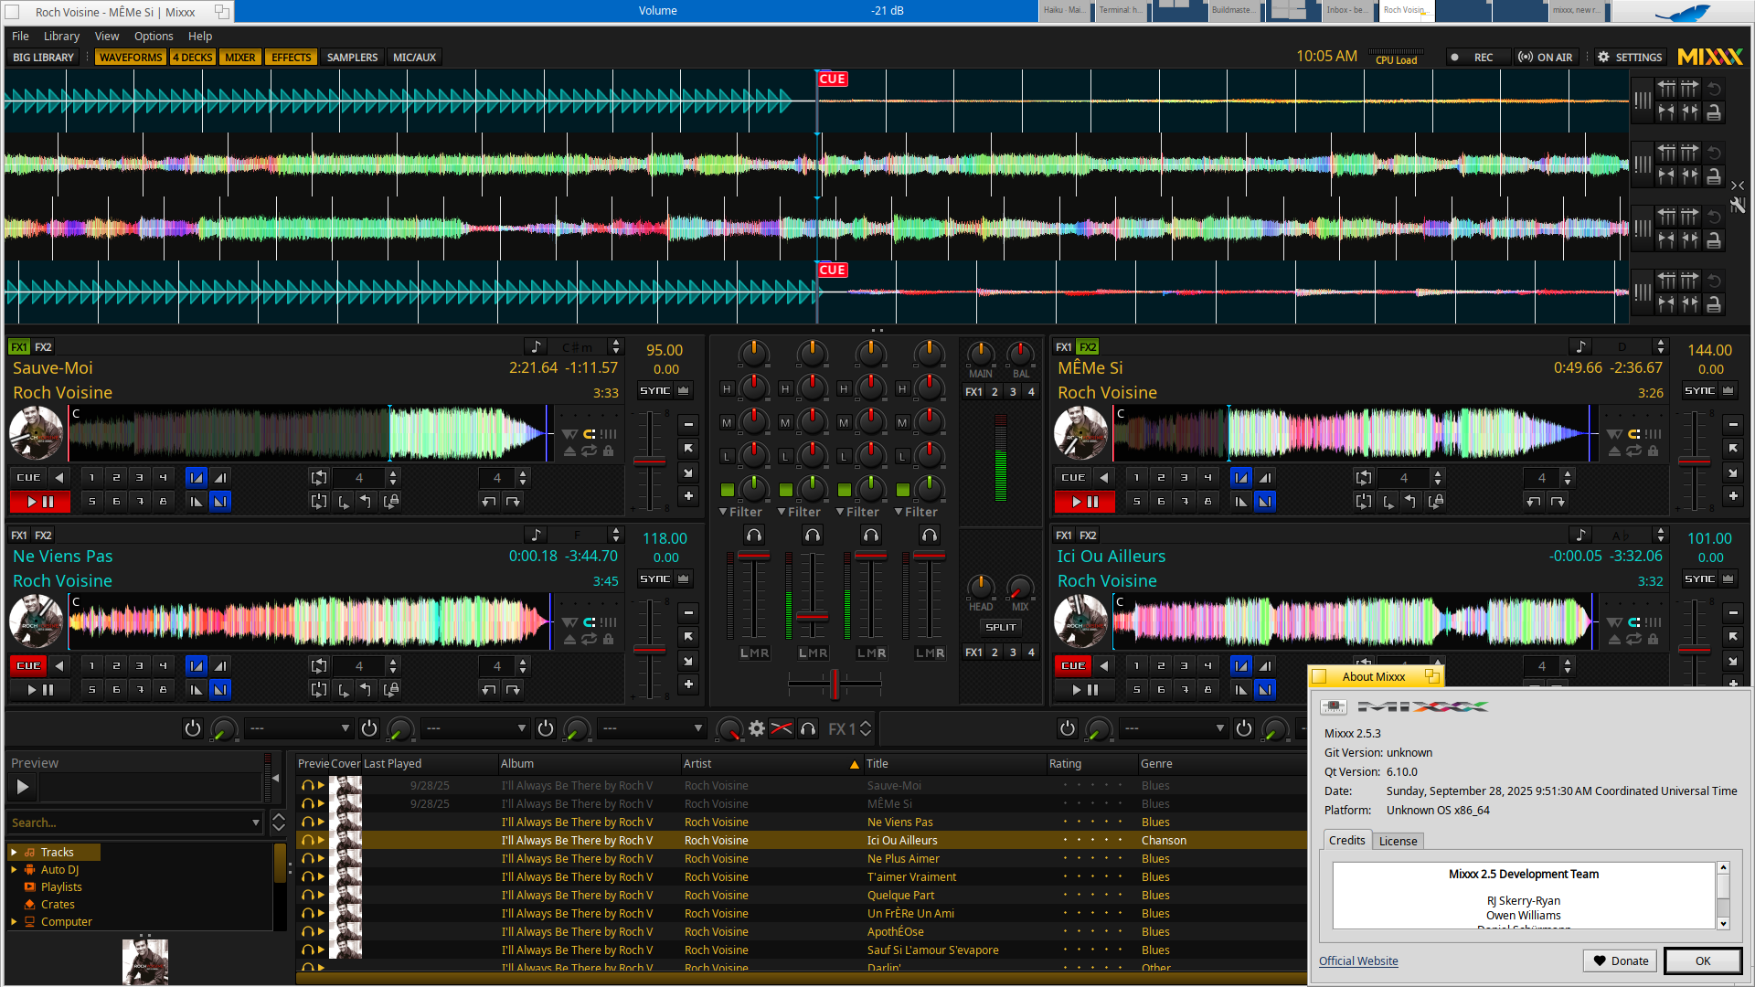The height and width of the screenshot is (987, 1755).
Task: Expand the Auto DJ tree item
Action: click(14, 870)
